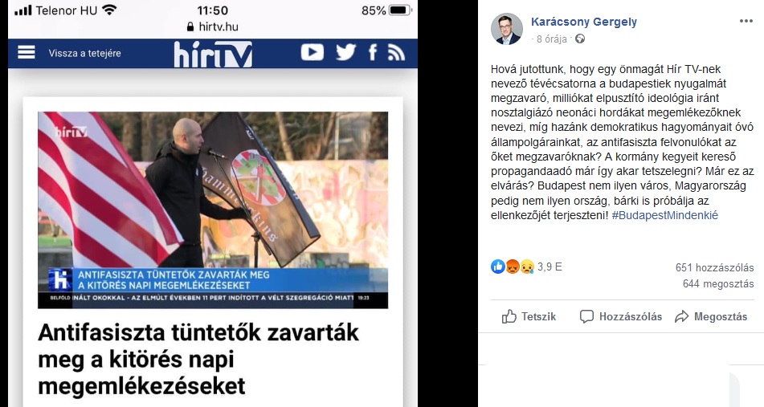Open Karácsony Gergely profile name link

pos(584,22)
